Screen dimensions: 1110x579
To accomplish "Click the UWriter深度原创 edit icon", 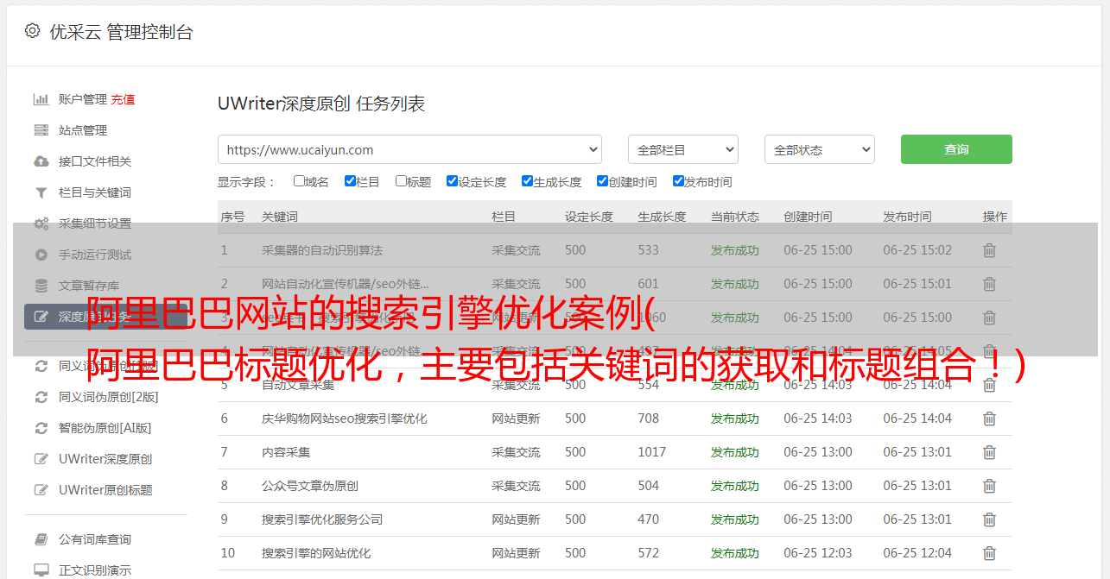I will tap(41, 459).
